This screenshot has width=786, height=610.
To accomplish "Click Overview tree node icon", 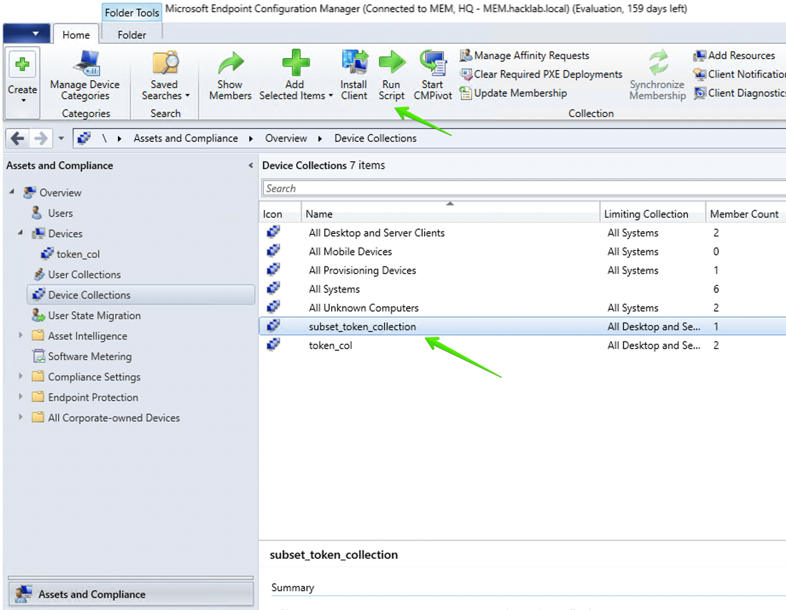I will 29,192.
